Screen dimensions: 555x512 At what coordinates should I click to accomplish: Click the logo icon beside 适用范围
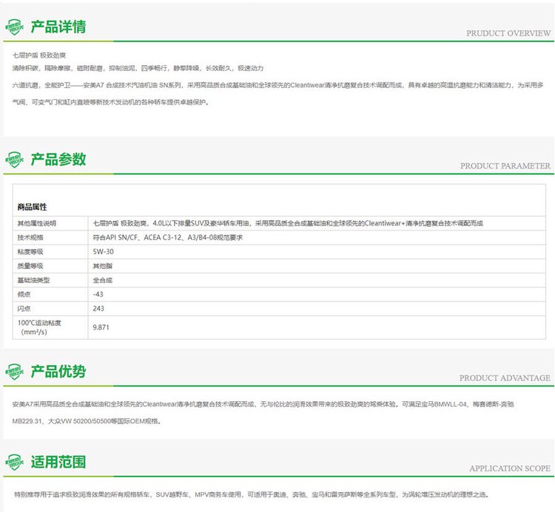point(14,462)
